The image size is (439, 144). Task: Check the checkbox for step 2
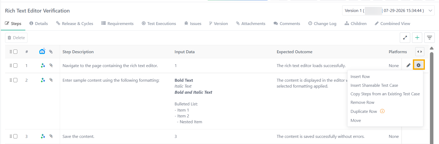15,80
